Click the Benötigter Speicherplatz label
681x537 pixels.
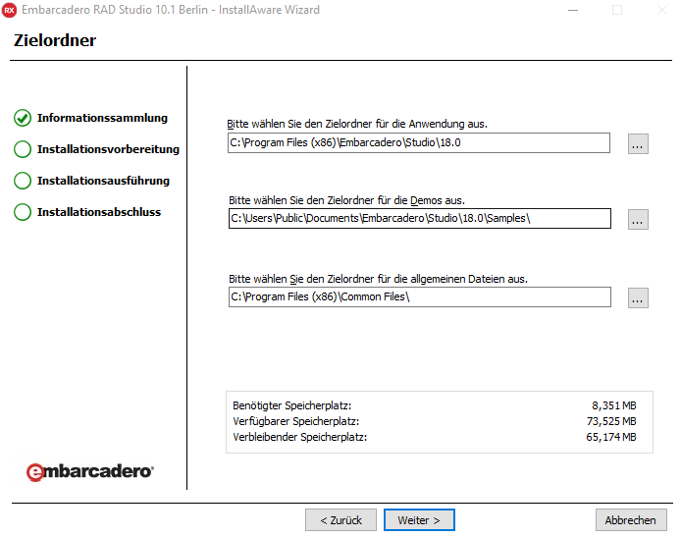point(291,405)
